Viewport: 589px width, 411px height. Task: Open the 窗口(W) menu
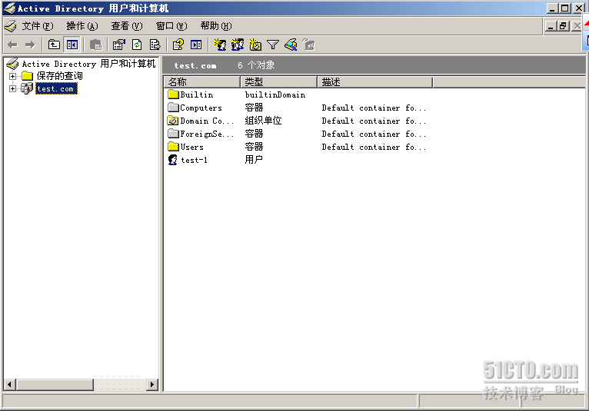(x=171, y=26)
